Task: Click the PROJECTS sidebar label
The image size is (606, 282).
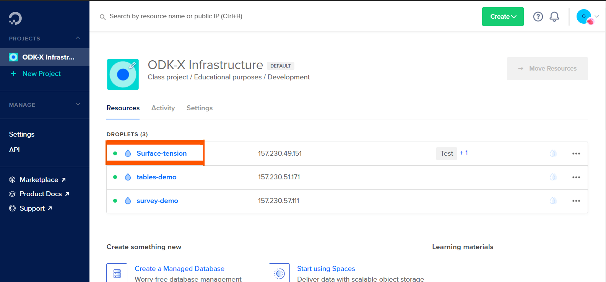Action: 24,39
